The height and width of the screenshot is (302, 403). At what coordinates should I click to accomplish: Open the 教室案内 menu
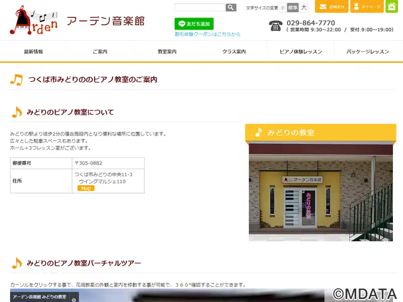(x=167, y=52)
